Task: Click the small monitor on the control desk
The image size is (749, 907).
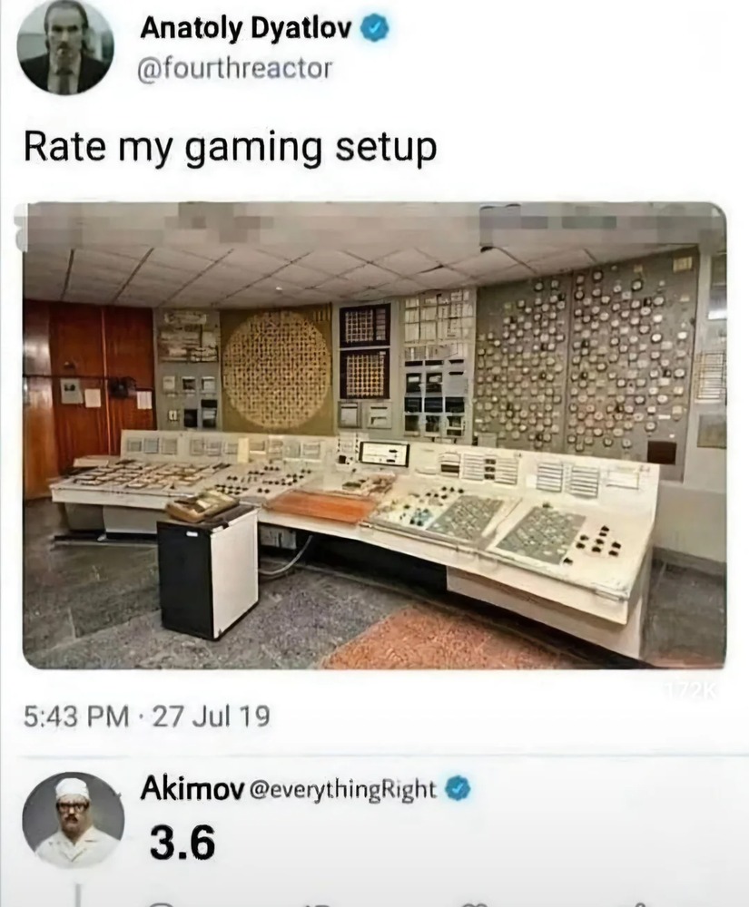Action: tap(384, 453)
